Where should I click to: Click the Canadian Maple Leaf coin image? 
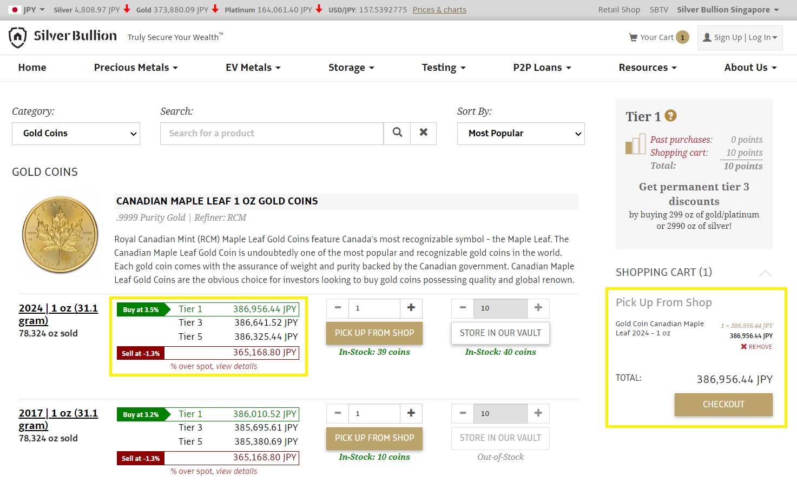click(x=60, y=234)
